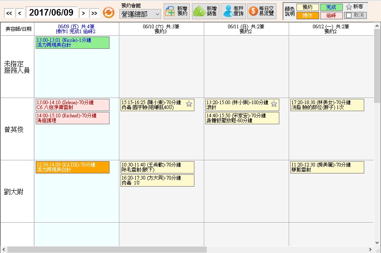This screenshot has width=381, height=253.
Task: Click the 新增銷售 add sale button
Action: [205, 11]
